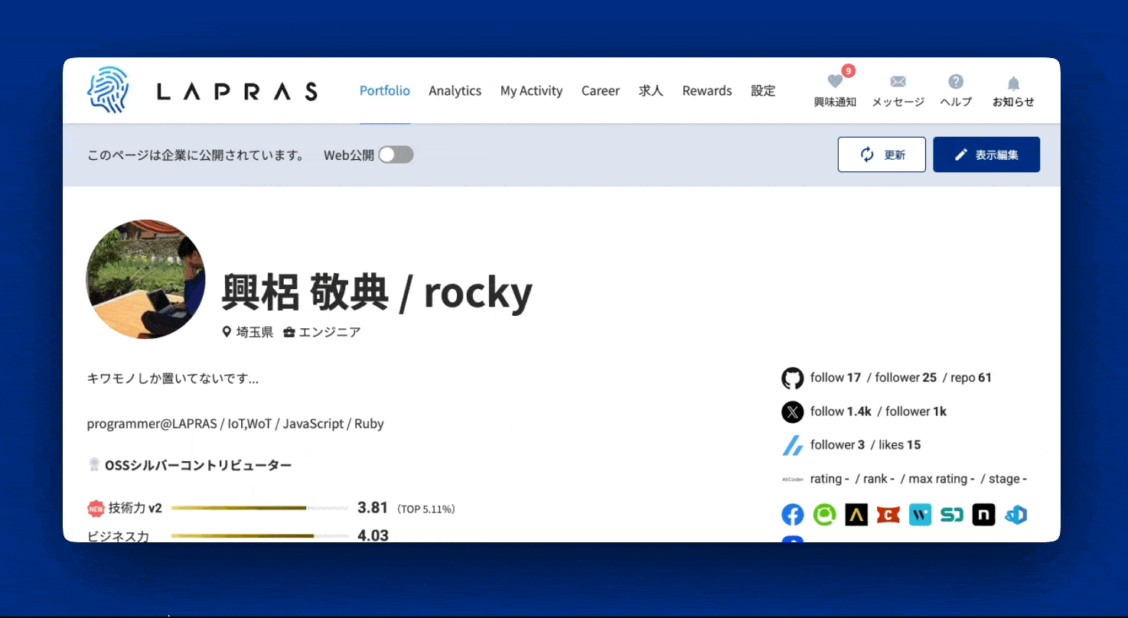The height and width of the screenshot is (618, 1128).
Task: Click the round profile photo
Action: click(145, 279)
